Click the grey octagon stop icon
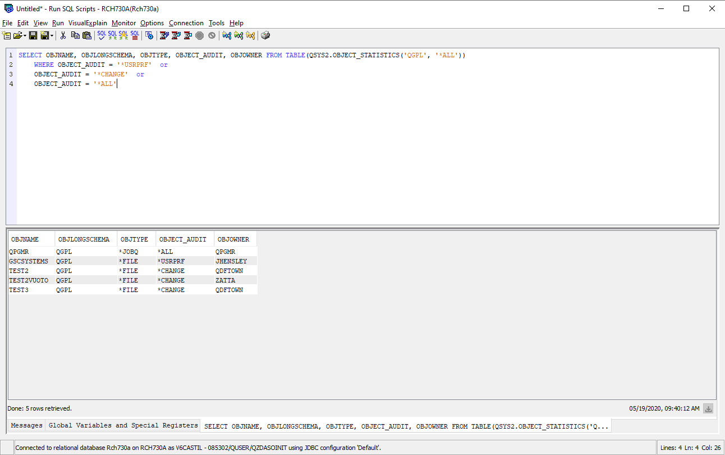The image size is (725, 455). [x=199, y=35]
